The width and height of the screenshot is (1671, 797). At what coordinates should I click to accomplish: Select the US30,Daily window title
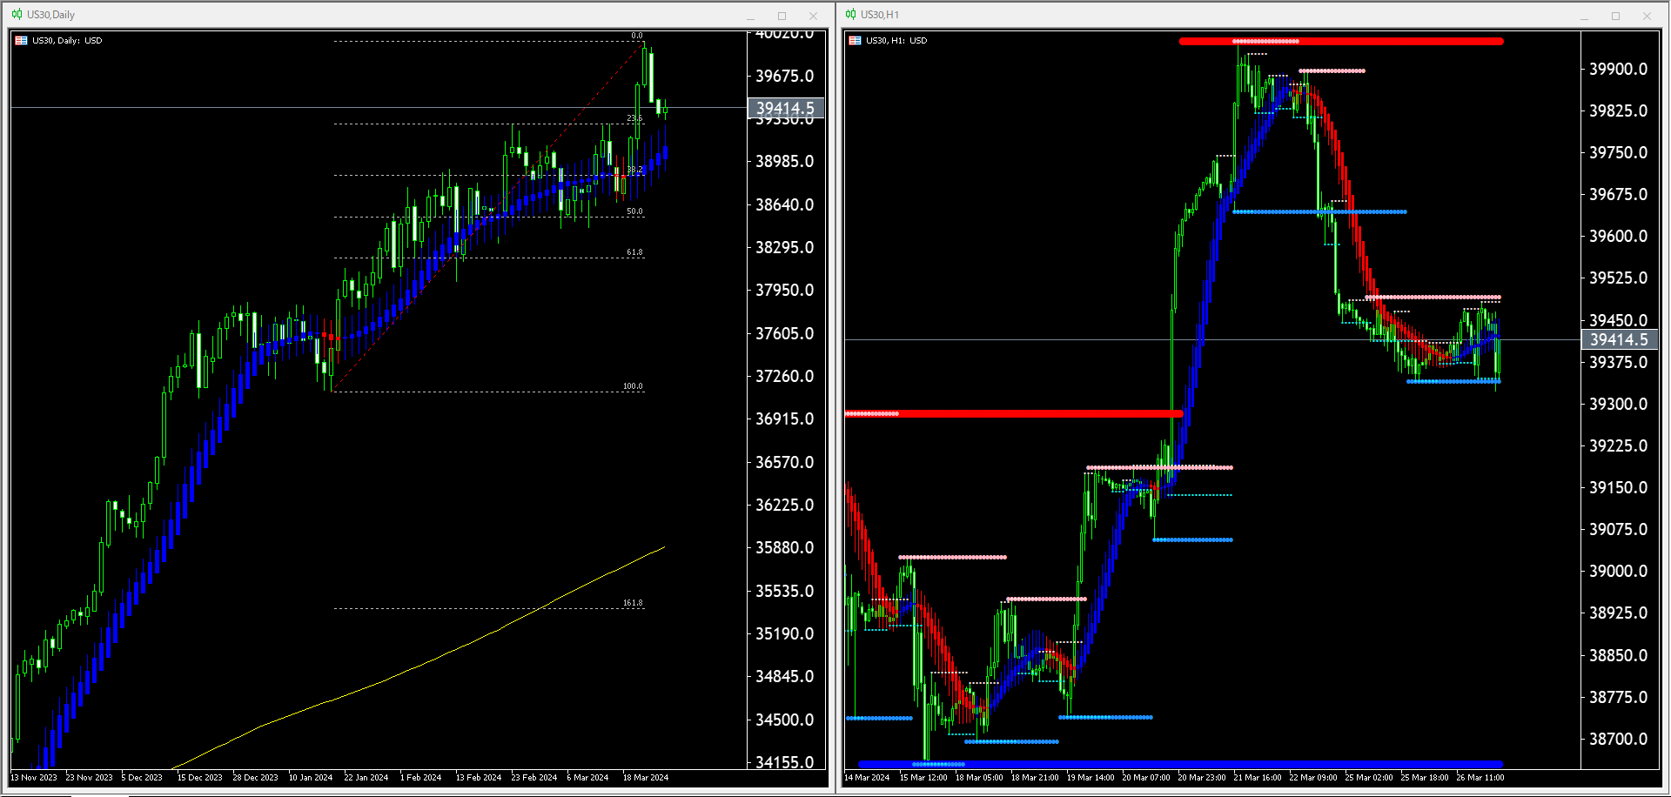point(50,15)
